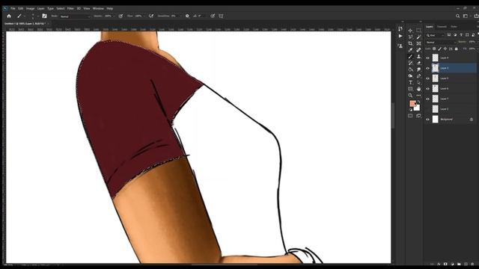This screenshot has width=479, height=269.
Task: Click the Home icon in options bar
Action: pyautogui.click(x=9, y=16)
